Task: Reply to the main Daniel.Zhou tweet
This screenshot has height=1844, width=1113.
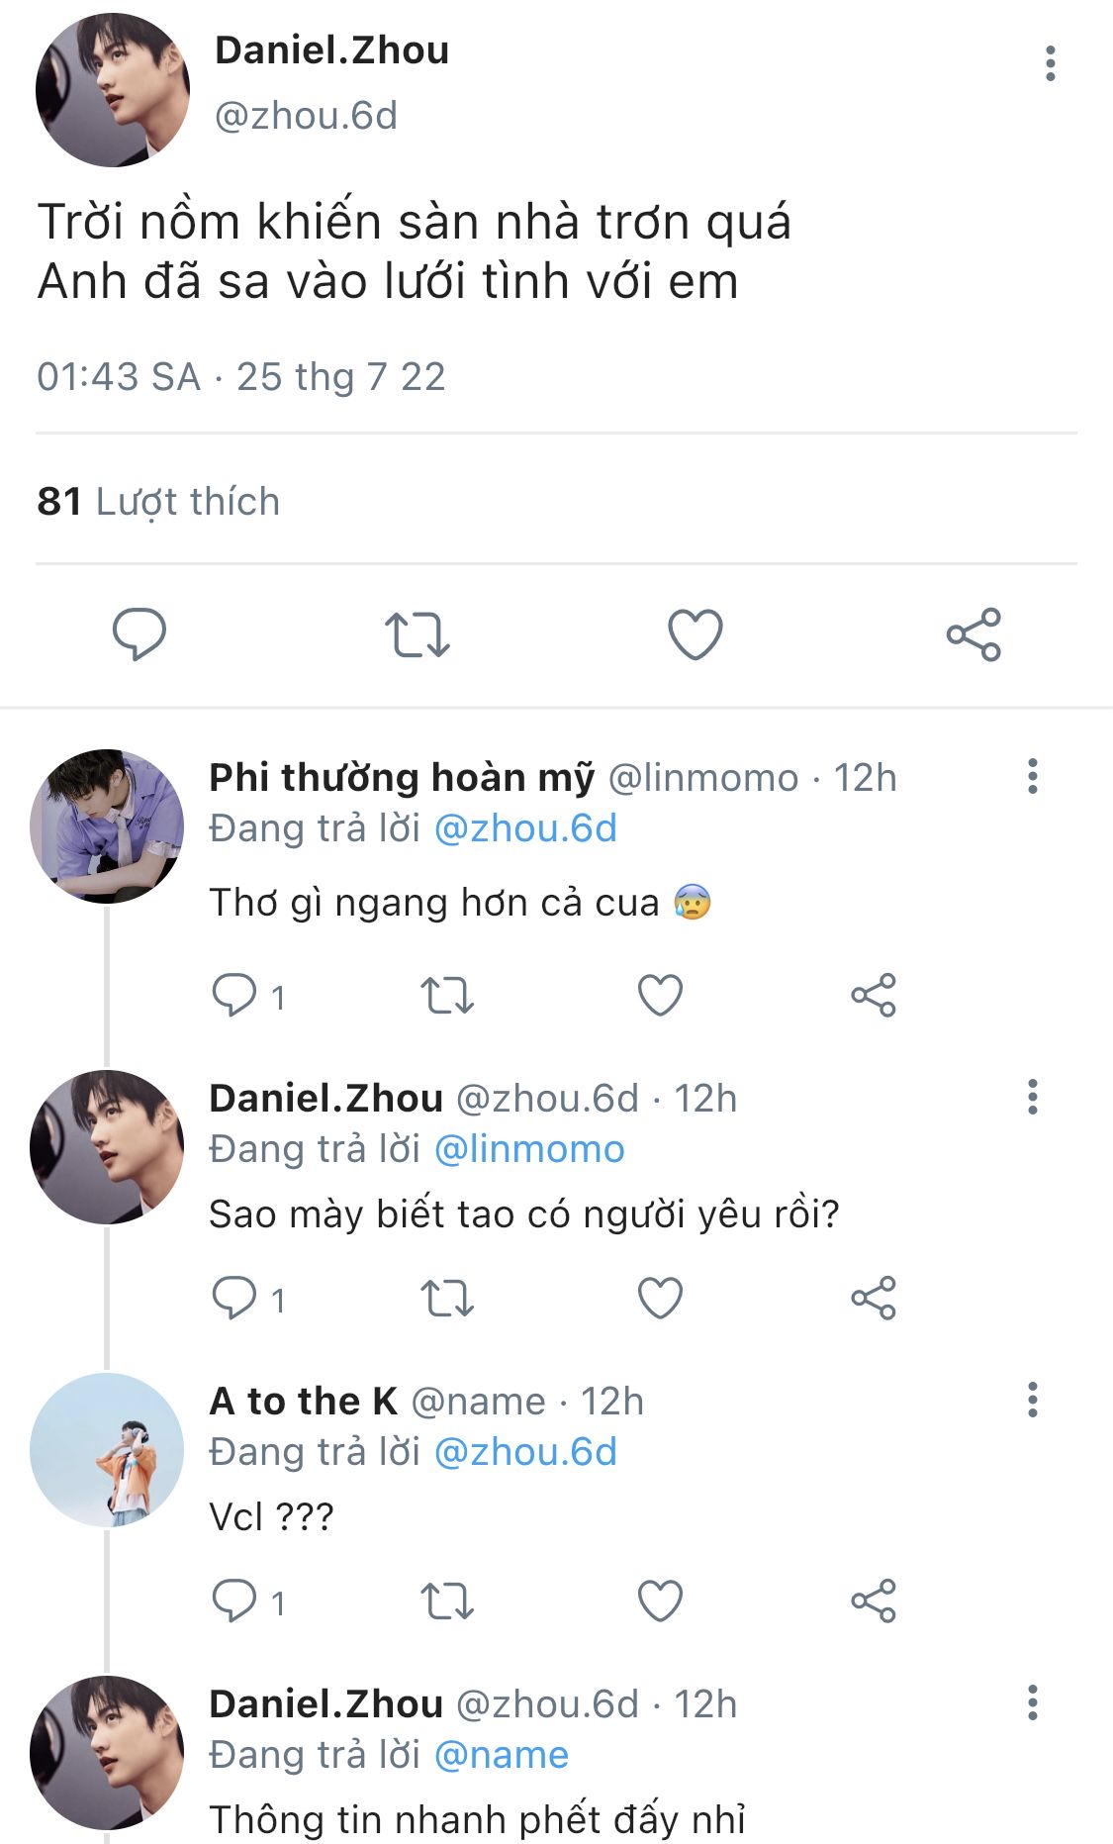Action: pyautogui.click(x=139, y=634)
